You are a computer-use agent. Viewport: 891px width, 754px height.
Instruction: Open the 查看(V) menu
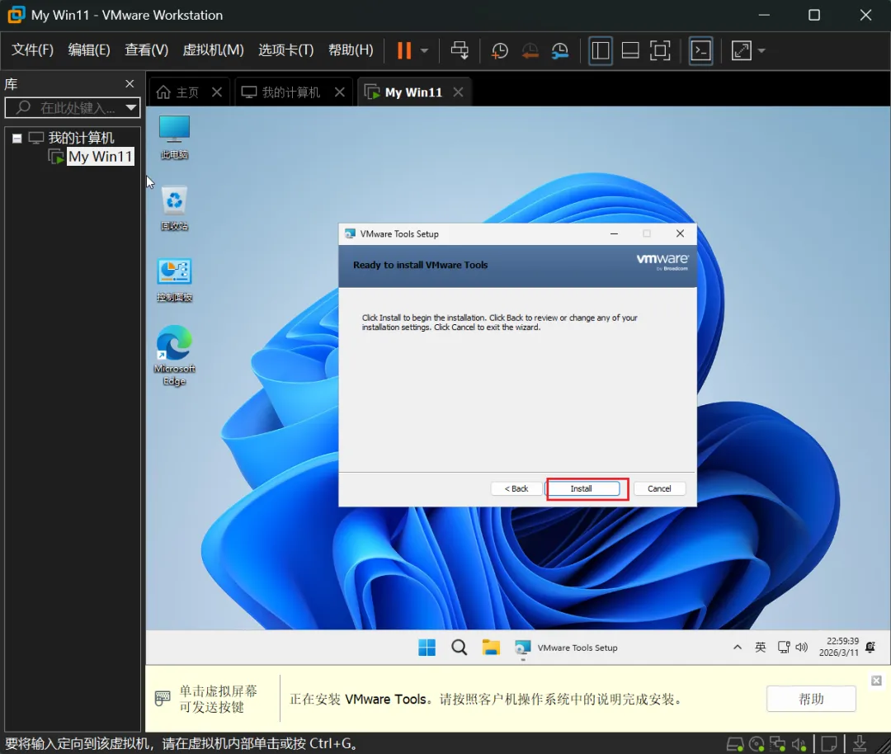[146, 50]
